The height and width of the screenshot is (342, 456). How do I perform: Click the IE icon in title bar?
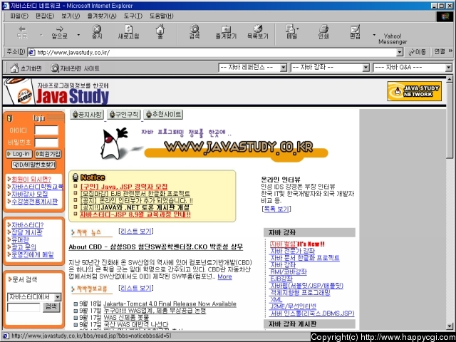(6, 6)
